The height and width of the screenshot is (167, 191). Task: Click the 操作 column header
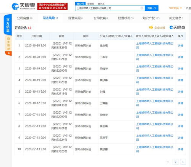180,36
